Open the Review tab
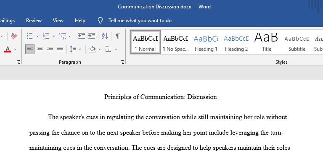 coord(34,21)
